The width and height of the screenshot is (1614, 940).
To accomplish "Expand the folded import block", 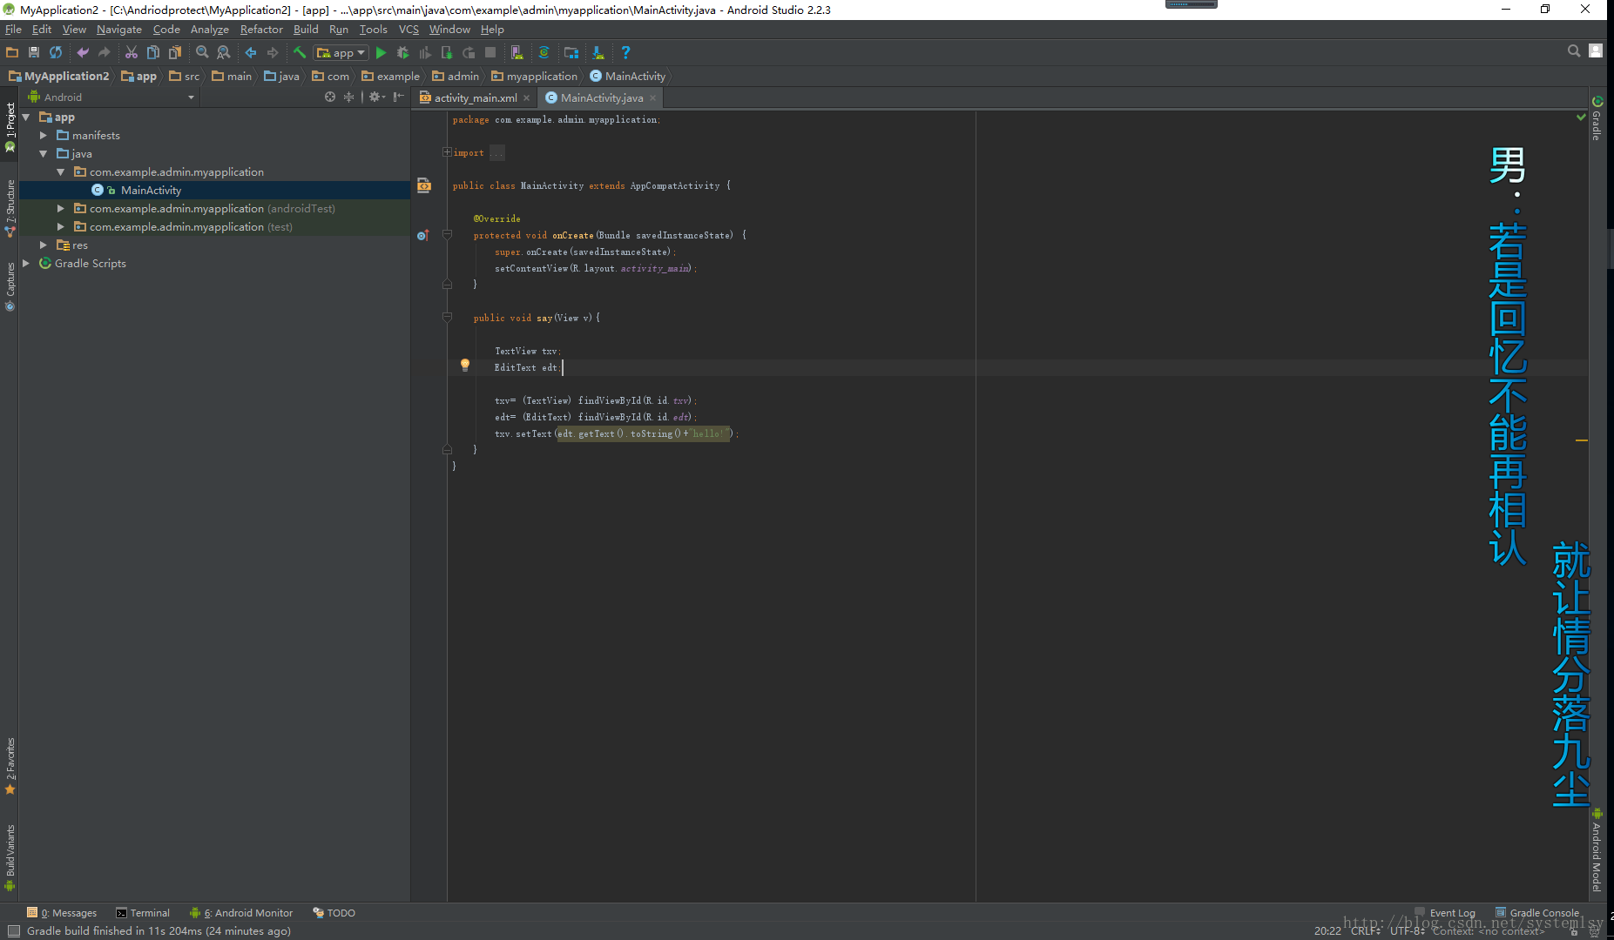I will (447, 152).
